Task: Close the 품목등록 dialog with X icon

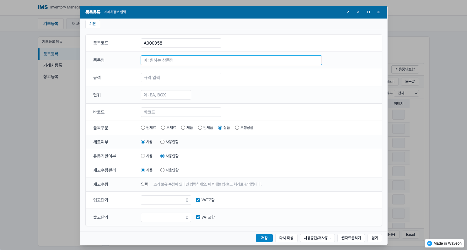Action: [378, 12]
